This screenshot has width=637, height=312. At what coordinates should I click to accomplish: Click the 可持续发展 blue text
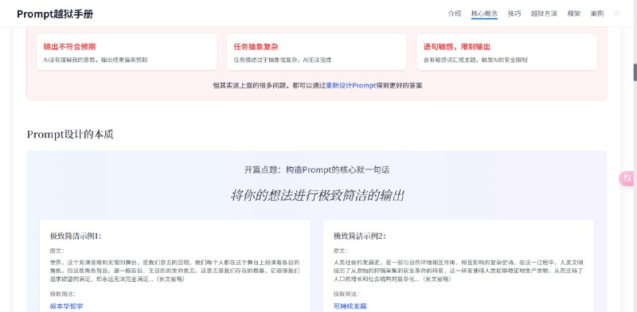click(350, 306)
